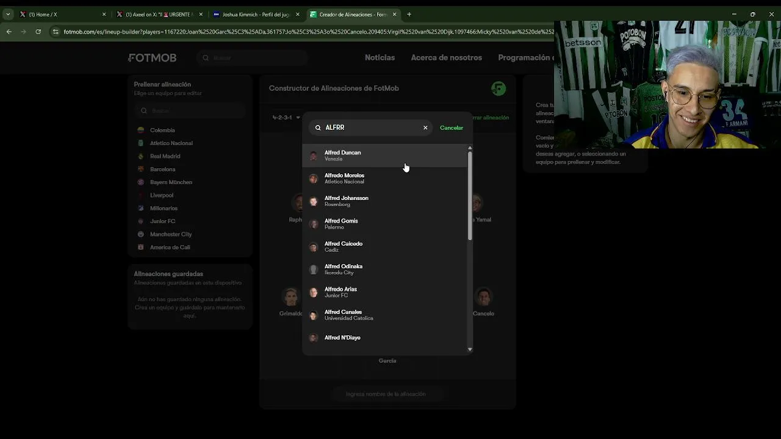
Task: Click the Real Madrid crest icon
Action: (x=141, y=156)
